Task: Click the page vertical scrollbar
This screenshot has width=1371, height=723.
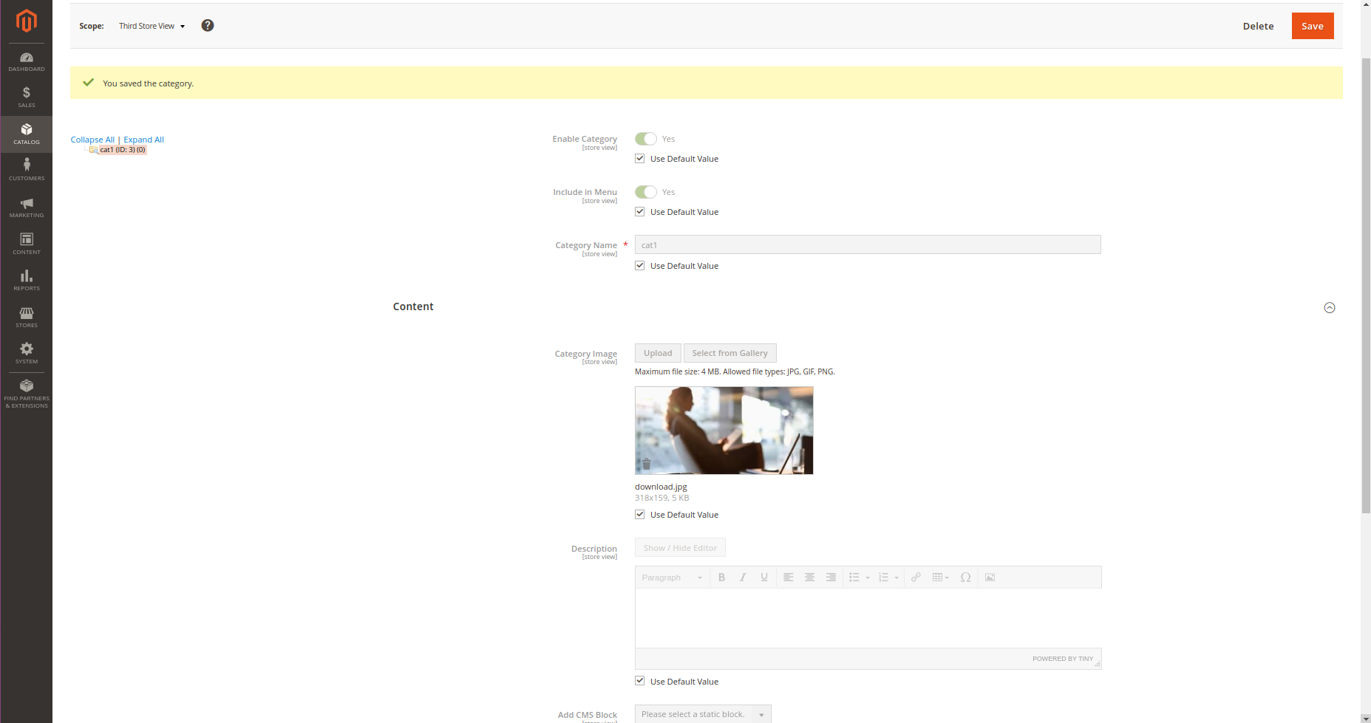Action: [1366, 284]
